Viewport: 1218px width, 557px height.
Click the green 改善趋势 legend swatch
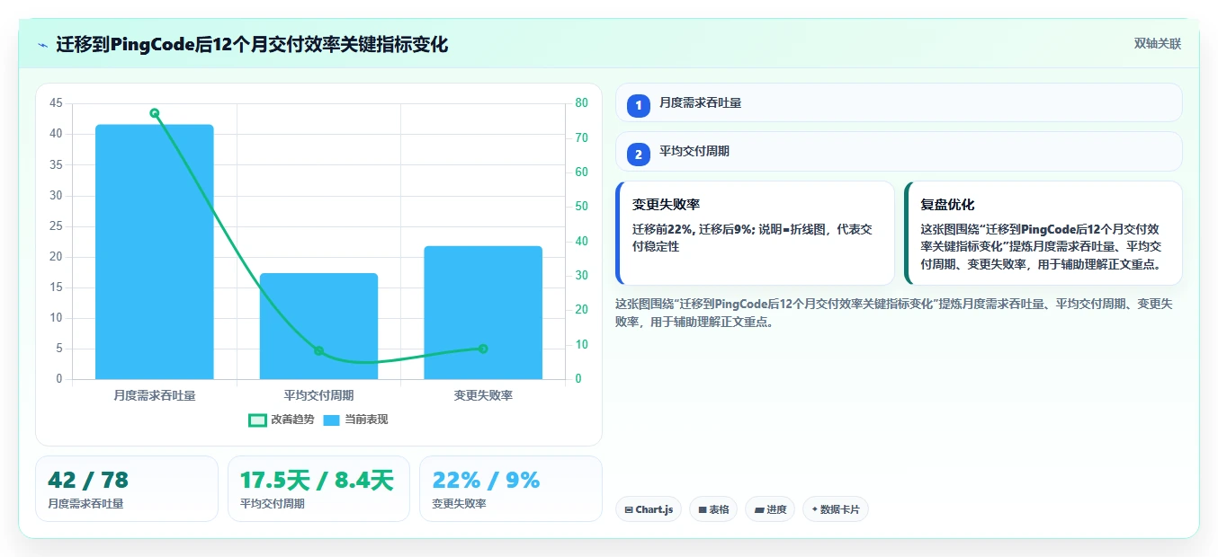point(257,420)
